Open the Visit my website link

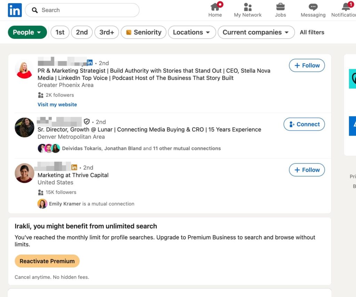point(57,104)
